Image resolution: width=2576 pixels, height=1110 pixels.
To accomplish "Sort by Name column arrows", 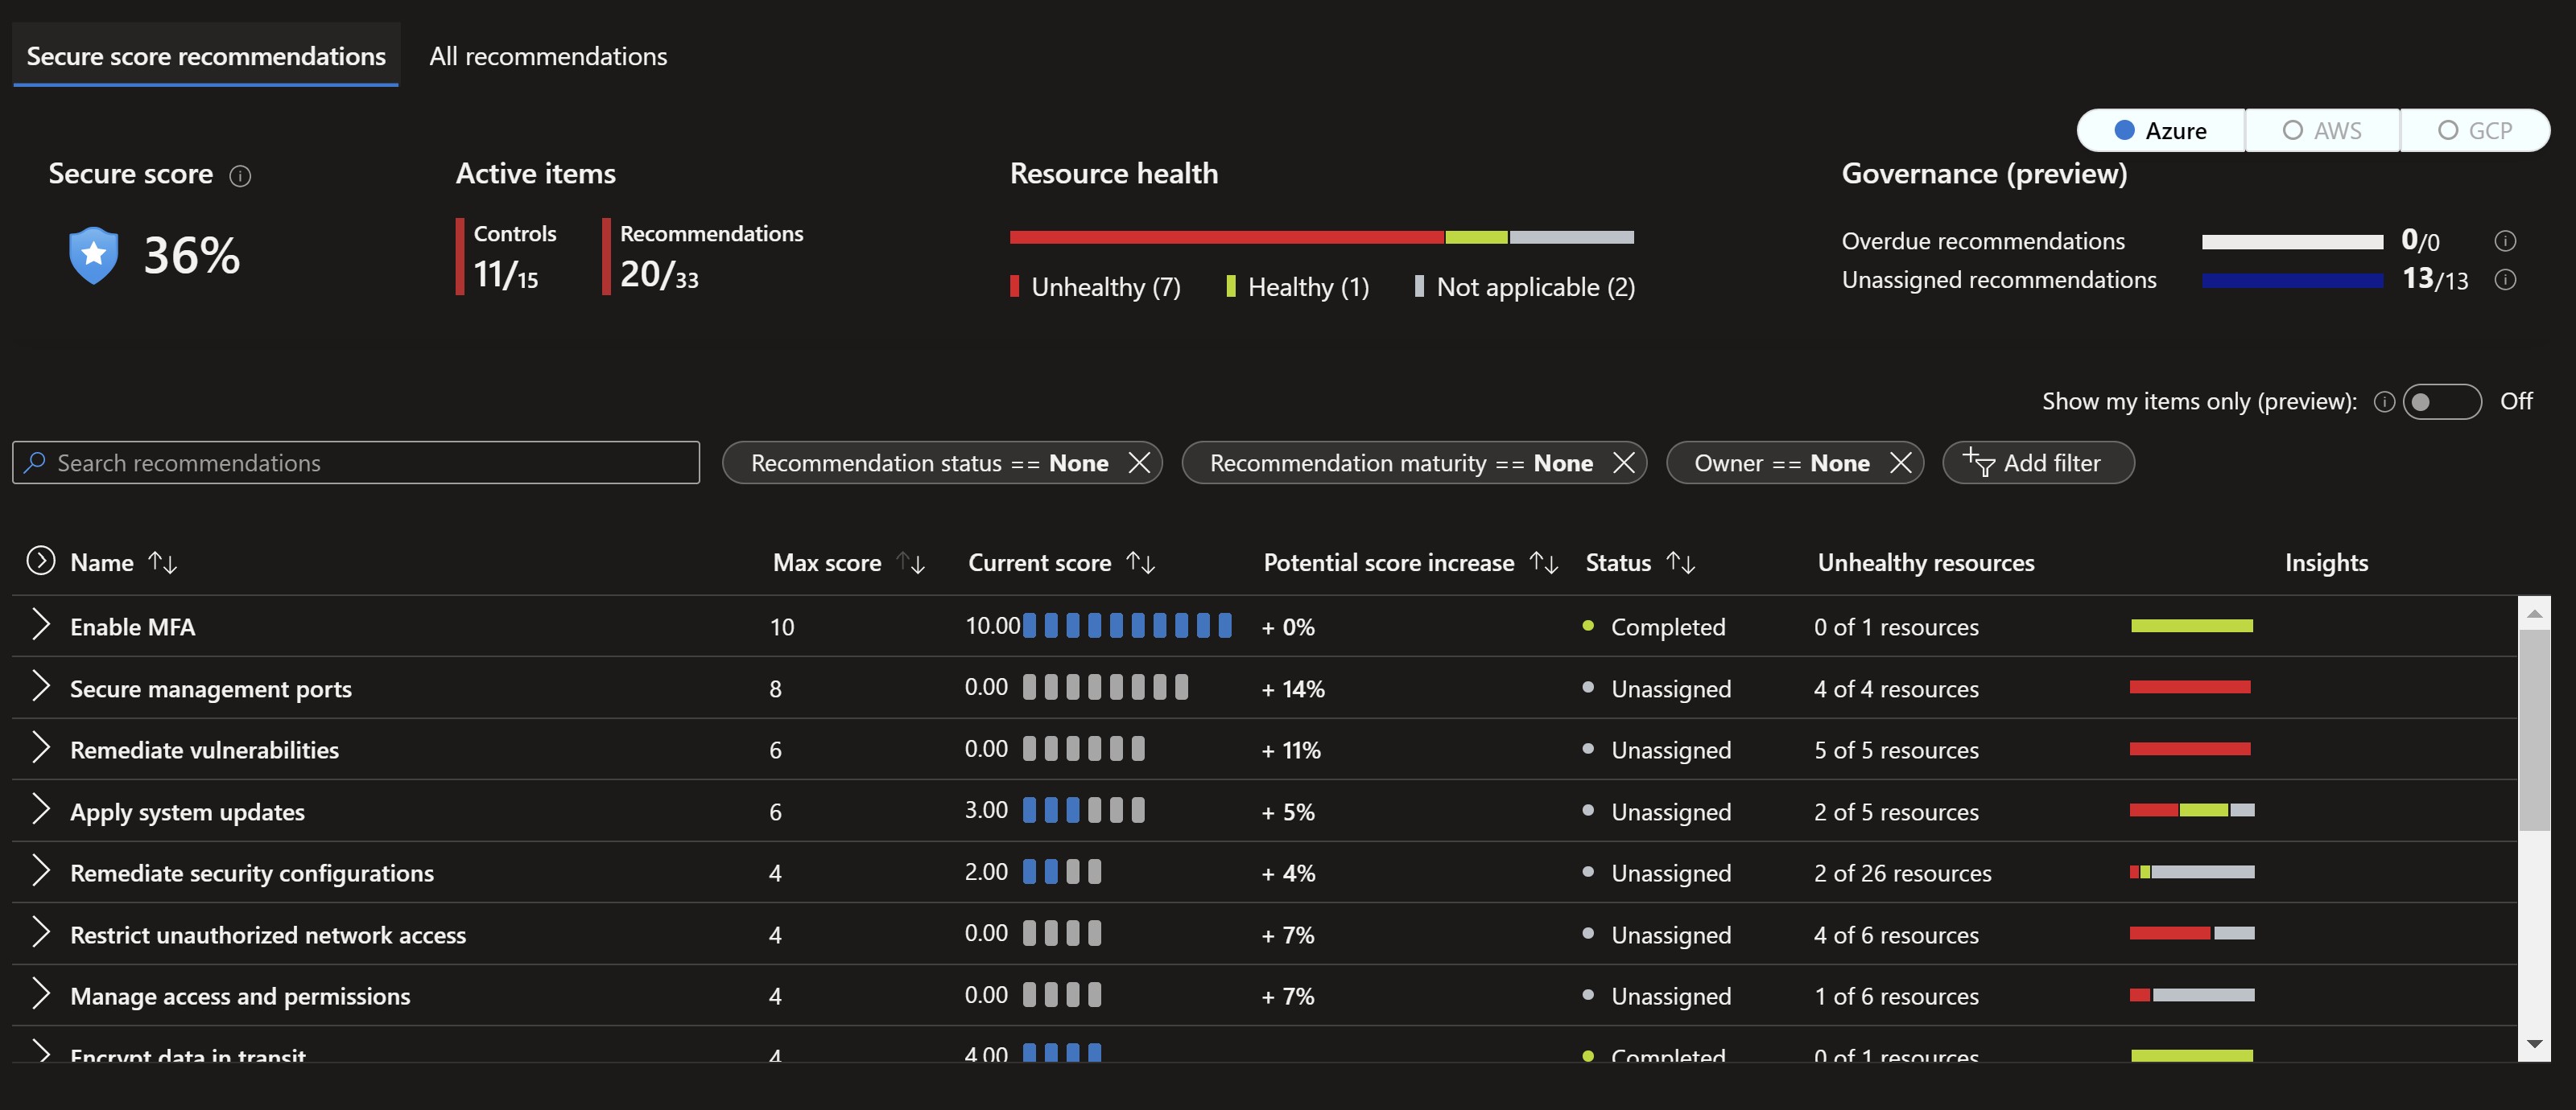I will [x=163, y=562].
